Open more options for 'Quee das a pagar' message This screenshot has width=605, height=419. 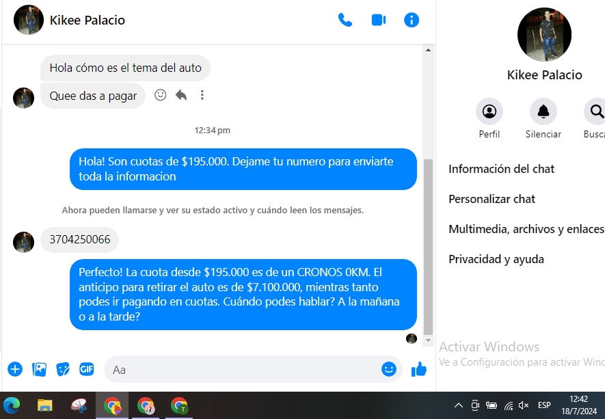click(x=202, y=95)
